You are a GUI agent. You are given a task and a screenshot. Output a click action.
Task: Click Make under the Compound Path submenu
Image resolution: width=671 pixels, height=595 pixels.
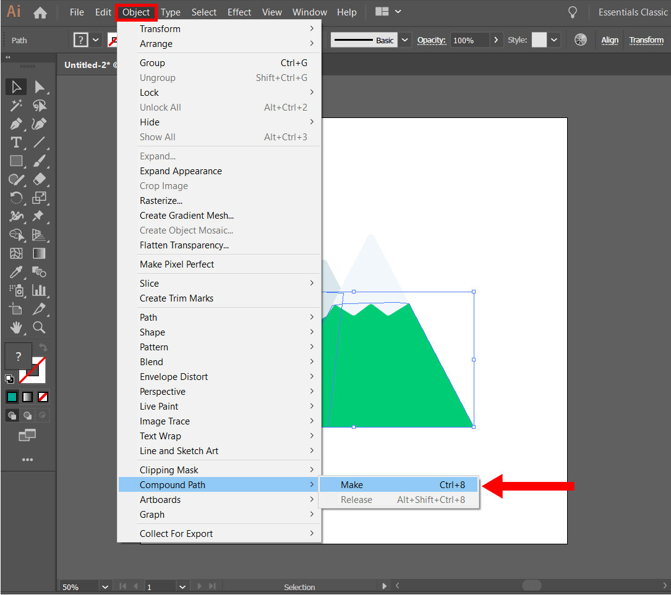tap(351, 484)
